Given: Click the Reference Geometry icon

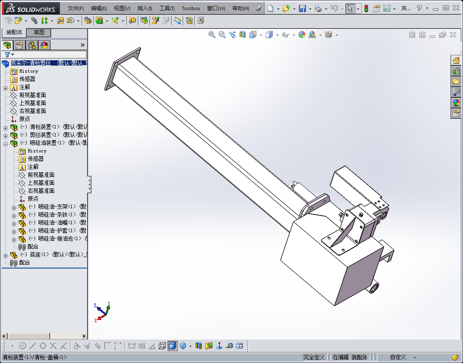Looking at the screenshot, I should click(x=115, y=20).
